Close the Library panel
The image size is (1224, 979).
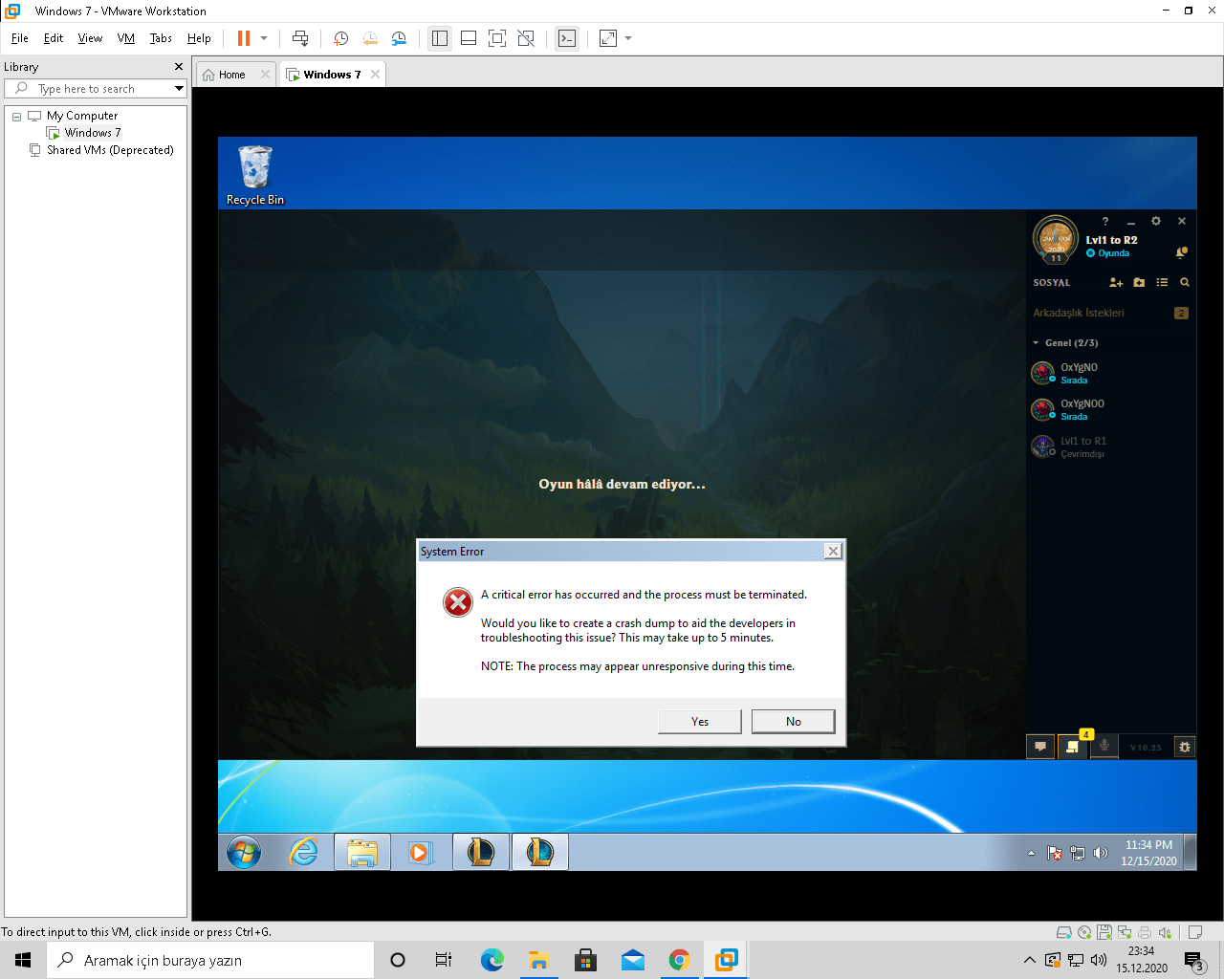pos(178,67)
